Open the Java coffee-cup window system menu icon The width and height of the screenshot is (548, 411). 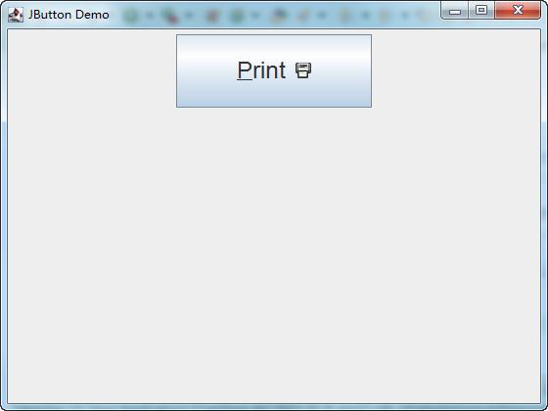point(16,15)
